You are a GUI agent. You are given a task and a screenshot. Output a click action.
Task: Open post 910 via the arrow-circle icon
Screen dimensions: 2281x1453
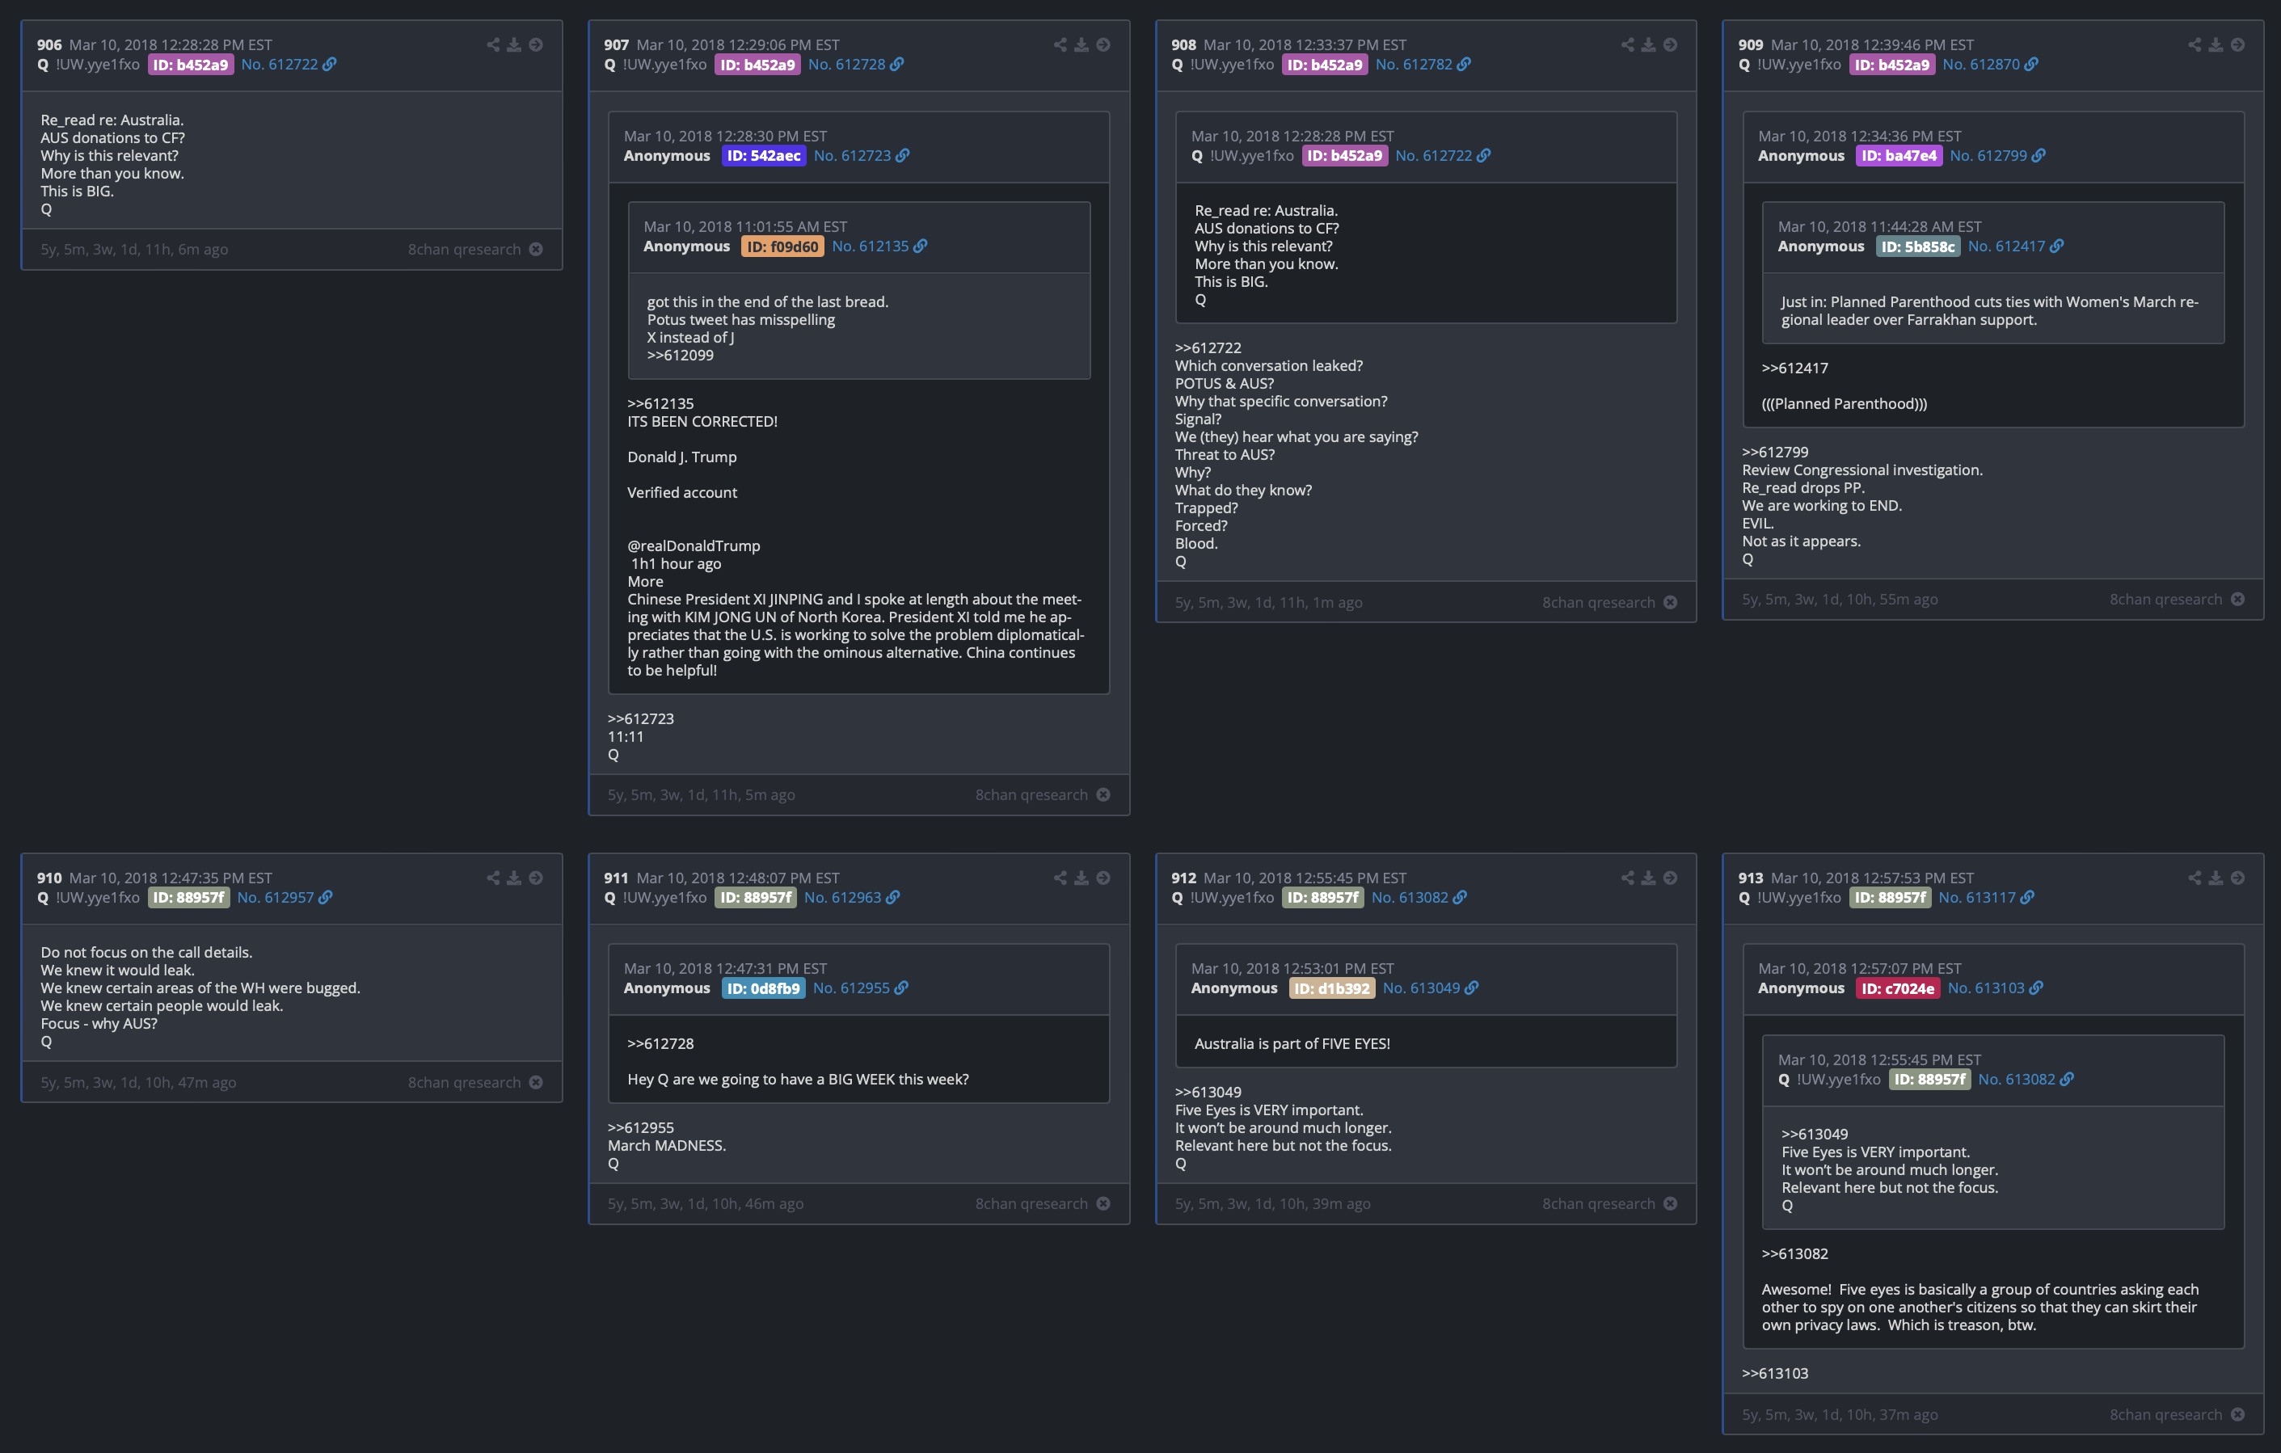536,878
